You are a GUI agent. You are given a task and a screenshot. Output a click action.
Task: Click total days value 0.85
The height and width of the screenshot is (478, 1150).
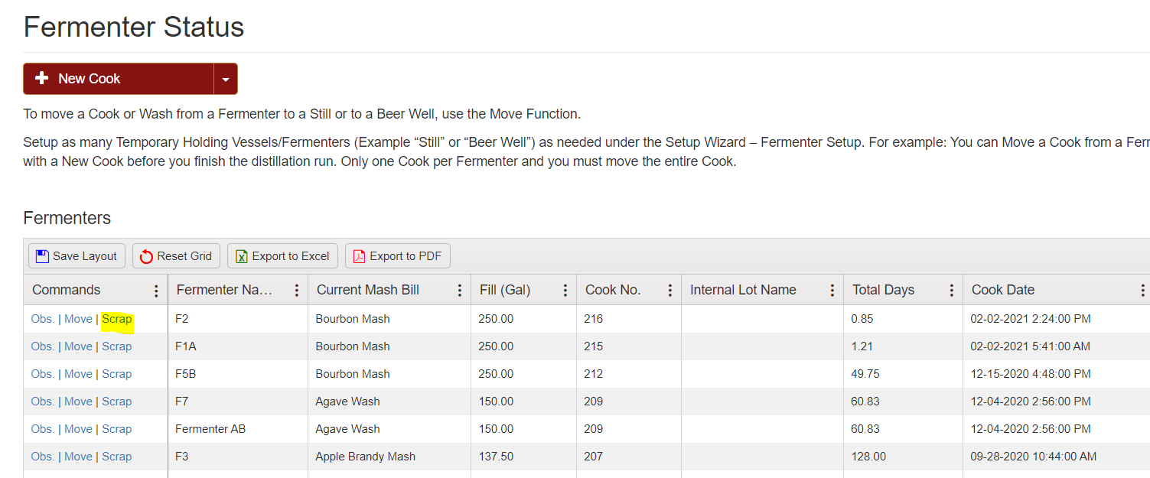[x=862, y=319]
